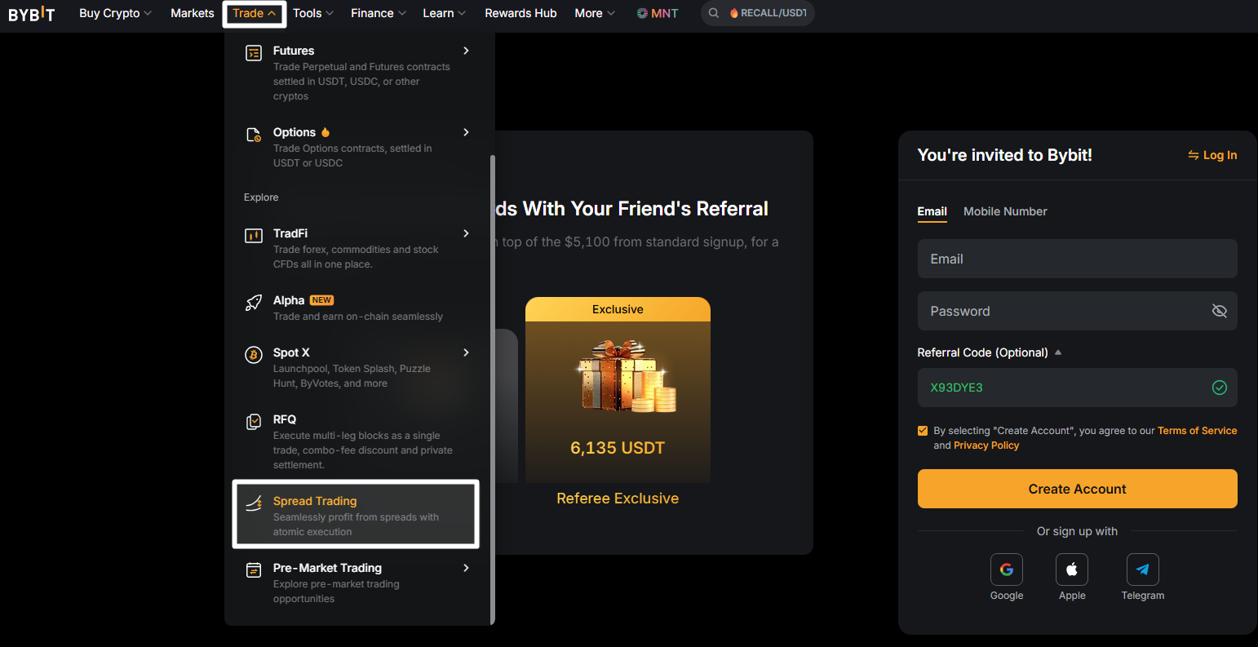
Task: Expand the Pre-Market Trading submenu arrow
Action: 466,568
